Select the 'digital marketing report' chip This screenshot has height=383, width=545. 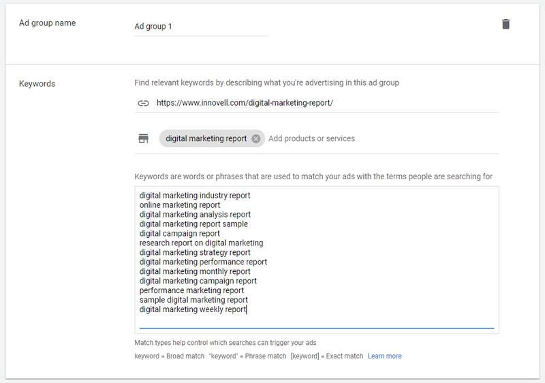[206, 138]
